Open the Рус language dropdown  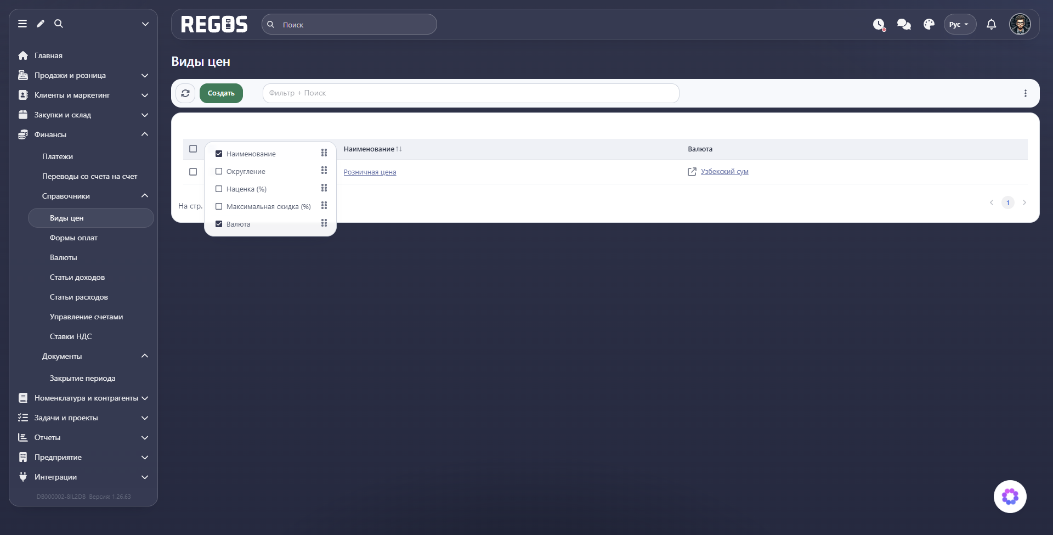960,24
